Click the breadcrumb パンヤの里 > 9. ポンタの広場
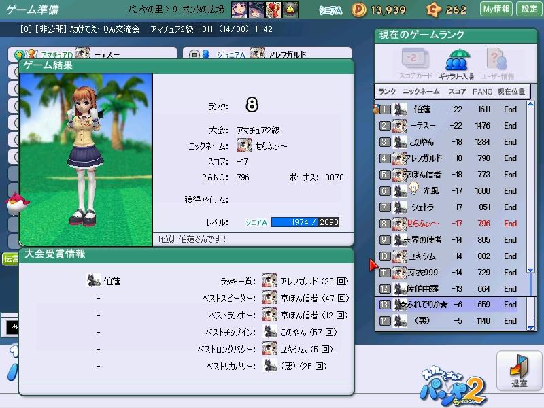This screenshot has height=408, width=544. (x=176, y=10)
